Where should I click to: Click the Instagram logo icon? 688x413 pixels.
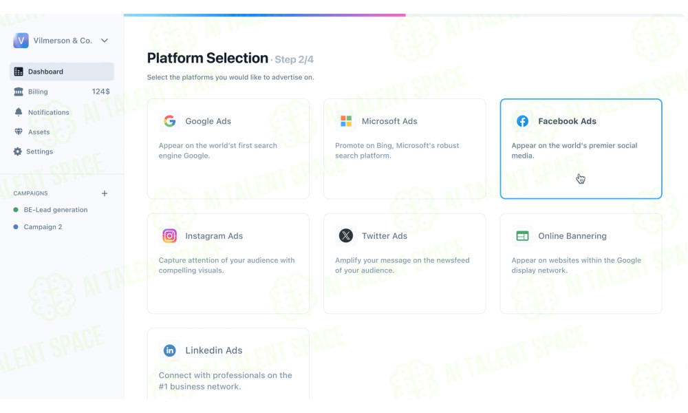170,235
